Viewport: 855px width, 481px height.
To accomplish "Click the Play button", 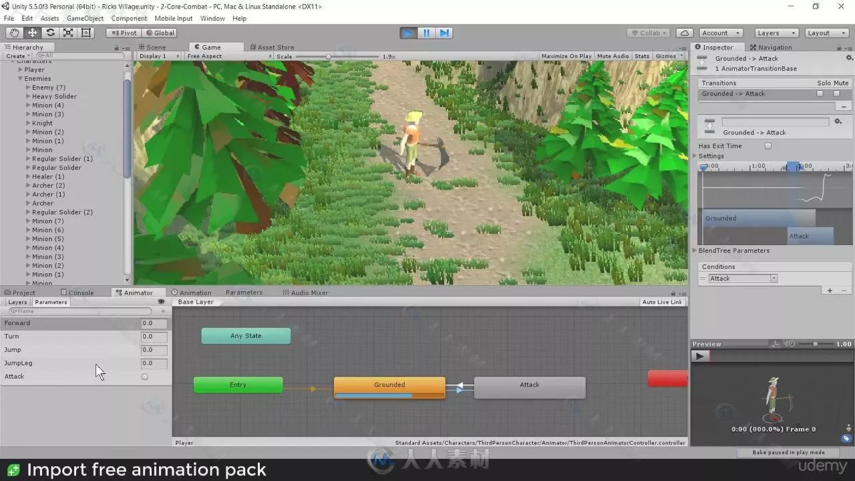I will coord(408,33).
